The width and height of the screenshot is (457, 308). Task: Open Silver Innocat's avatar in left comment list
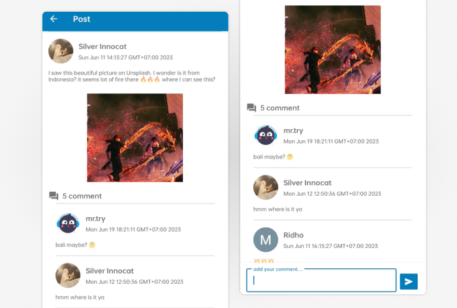pyautogui.click(x=68, y=275)
